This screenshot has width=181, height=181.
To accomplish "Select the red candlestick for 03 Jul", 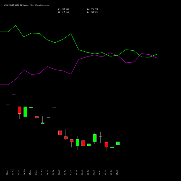I will click(x=60, y=133).
